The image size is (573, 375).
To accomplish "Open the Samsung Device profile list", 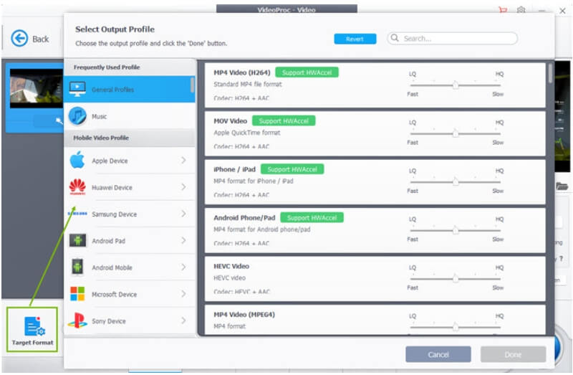I will coord(130,214).
